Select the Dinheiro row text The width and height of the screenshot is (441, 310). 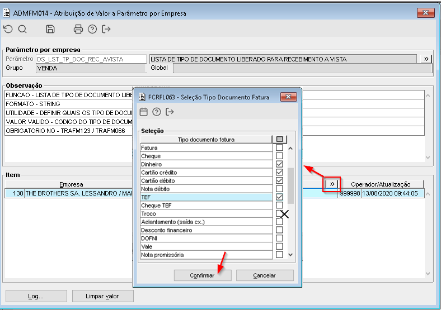click(151, 164)
